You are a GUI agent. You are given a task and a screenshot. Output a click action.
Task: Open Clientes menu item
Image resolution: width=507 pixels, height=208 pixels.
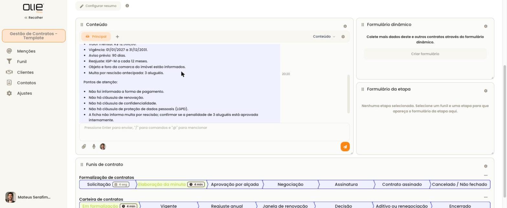[x=25, y=72]
